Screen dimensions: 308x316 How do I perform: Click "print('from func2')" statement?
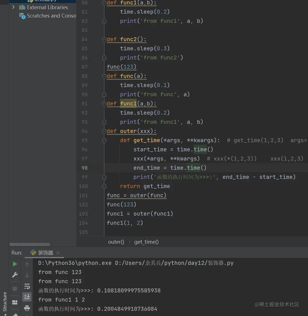[x=151, y=58]
